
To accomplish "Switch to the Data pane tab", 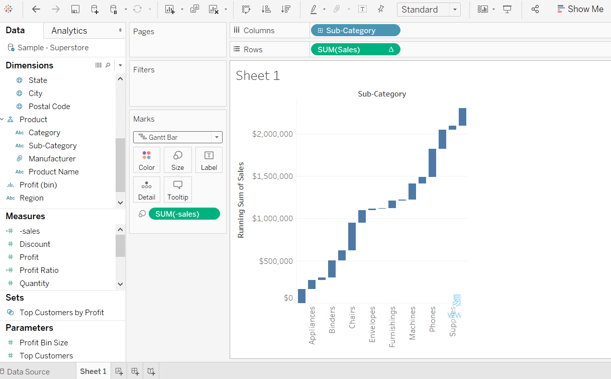I will click(15, 30).
